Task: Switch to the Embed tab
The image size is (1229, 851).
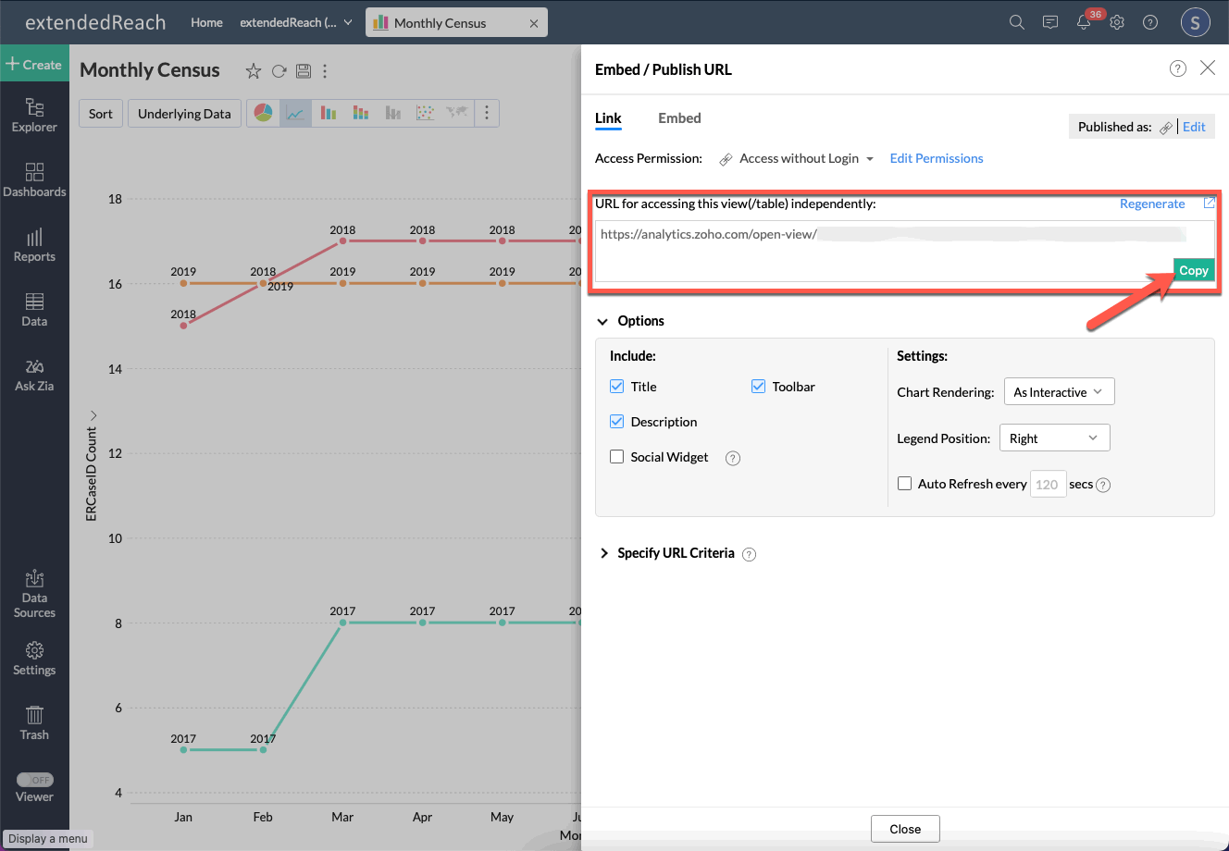Action: (679, 118)
